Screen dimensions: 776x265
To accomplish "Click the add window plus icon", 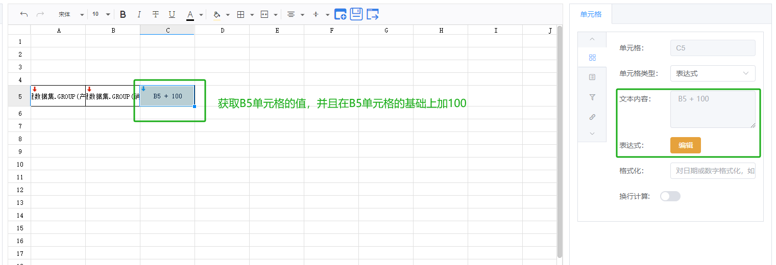I will pyautogui.click(x=341, y=14).
